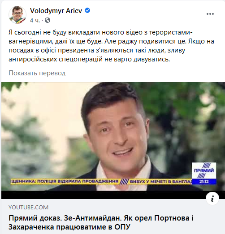Viewport: 225px width, 234px height.
Task: Open the "Прямий доказ. Зе-Антимайдан" link title
Action: [x=101, y=218]
